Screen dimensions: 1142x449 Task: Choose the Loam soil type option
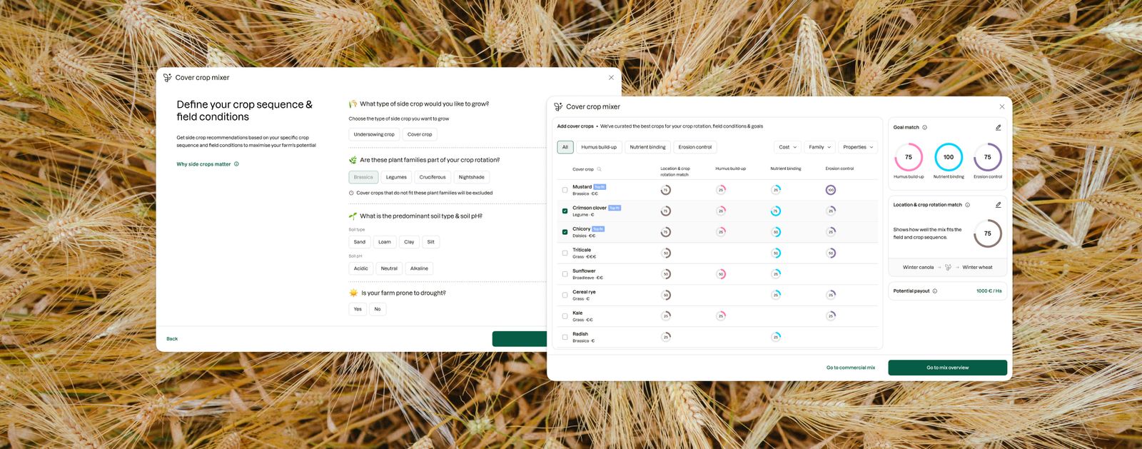click(385, 242)
